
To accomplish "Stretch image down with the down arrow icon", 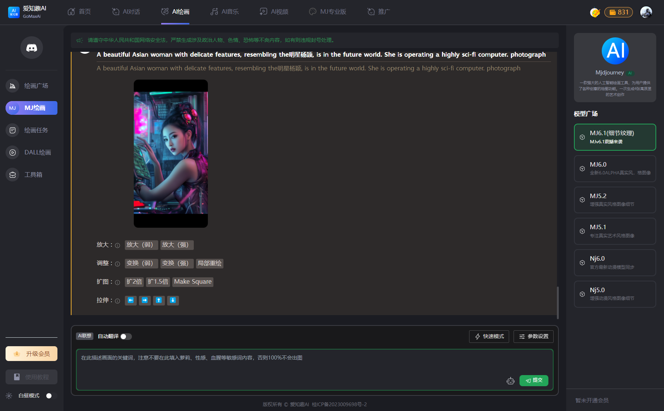I will point(173,301).
